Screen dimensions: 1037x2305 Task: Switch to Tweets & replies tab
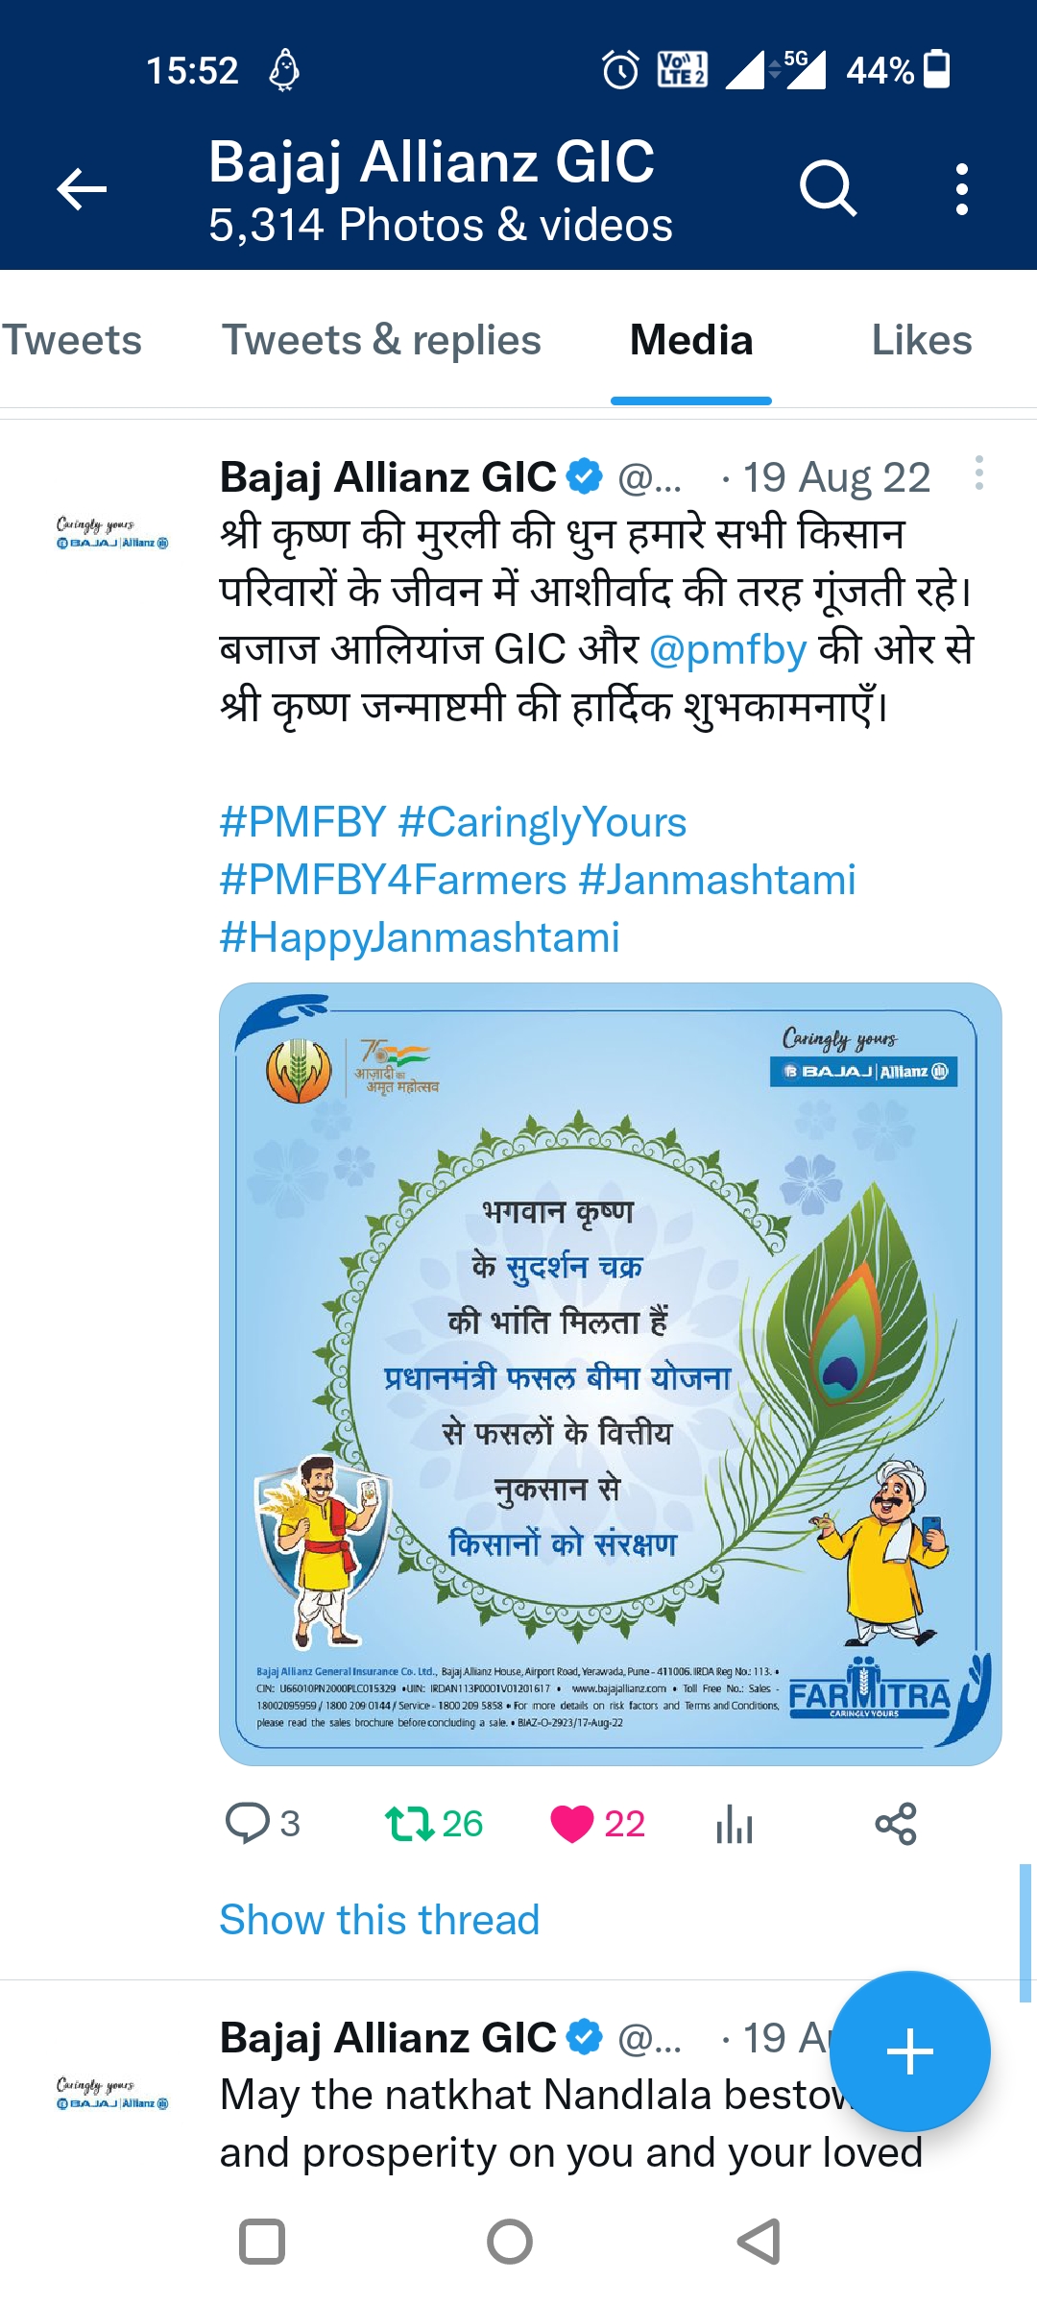tap(381, 340)
